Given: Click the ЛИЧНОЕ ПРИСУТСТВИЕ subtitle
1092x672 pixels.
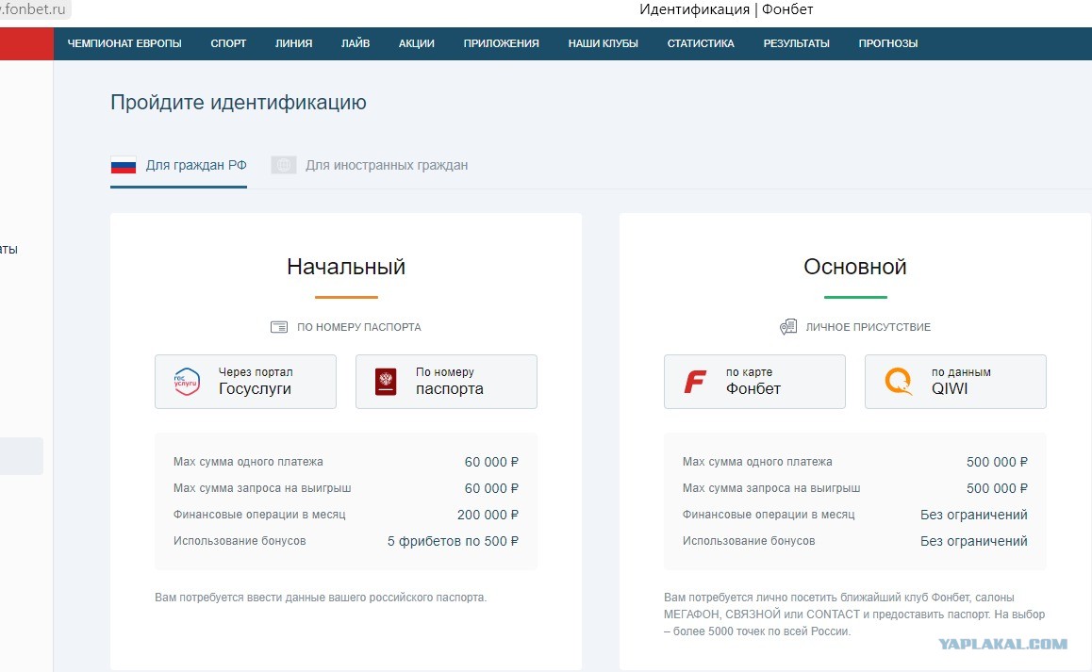Looking at the screenshot, I should point(868,327).
